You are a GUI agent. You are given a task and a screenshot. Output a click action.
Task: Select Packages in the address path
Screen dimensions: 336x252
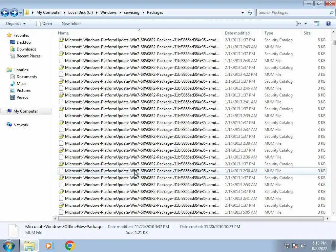[155, 12]
